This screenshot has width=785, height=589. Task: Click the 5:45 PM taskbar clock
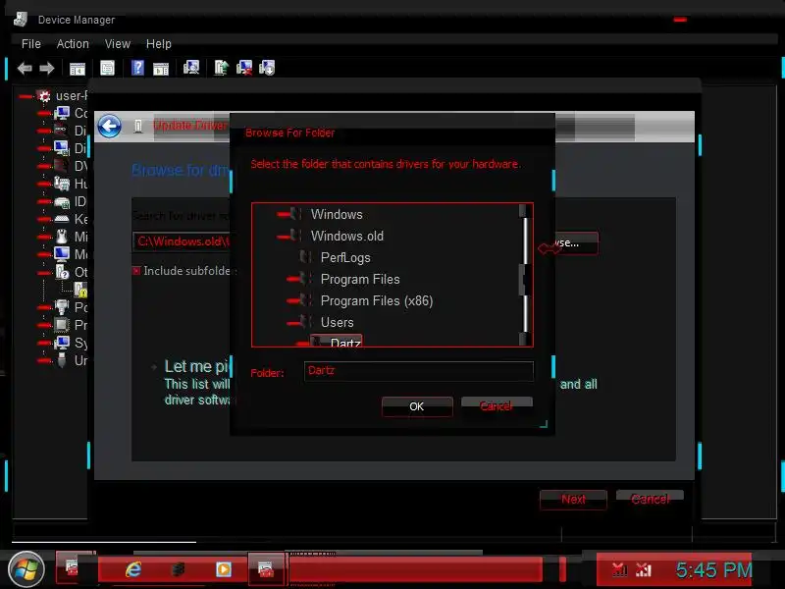click(714, 570)
